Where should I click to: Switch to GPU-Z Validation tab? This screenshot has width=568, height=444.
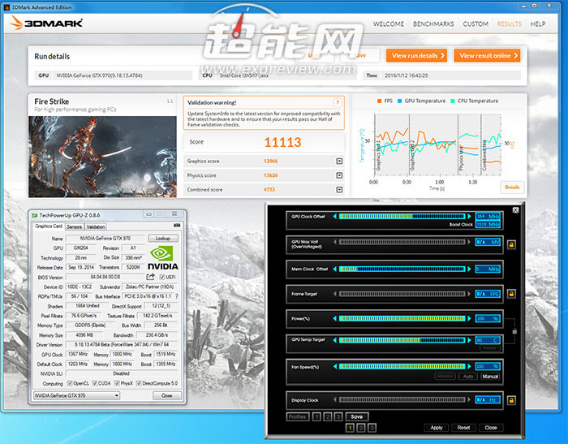point(96,226)
